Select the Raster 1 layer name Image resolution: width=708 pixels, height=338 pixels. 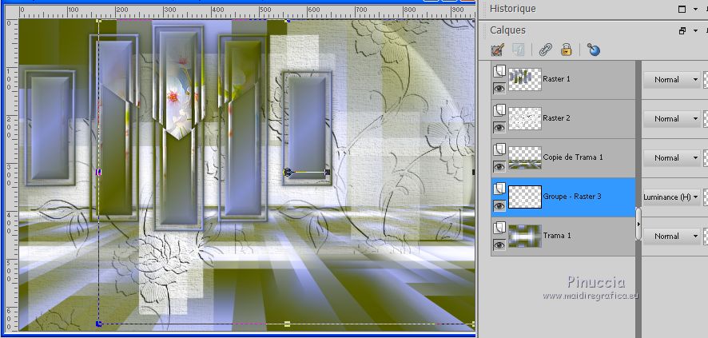[557, 79]
